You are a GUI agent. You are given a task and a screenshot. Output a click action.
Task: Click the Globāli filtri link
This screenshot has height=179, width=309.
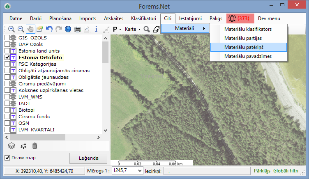coord(286,171)
